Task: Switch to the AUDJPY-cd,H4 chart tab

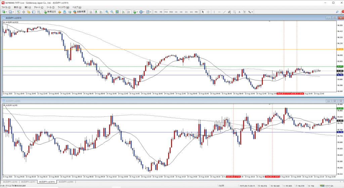Action: click(10, 182)
